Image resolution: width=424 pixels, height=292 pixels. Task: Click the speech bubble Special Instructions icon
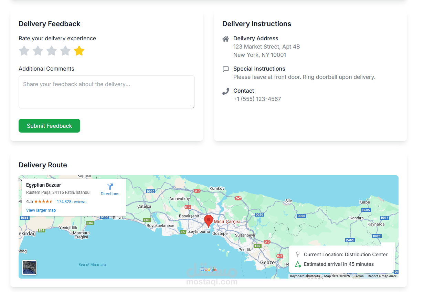click(226, 69)
